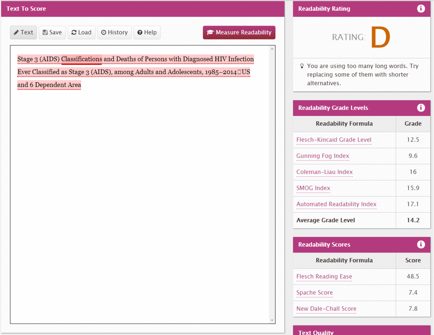Open the Flesch-Kincaid Grade Level link
The image size is (434, 335).
(x=334, y=140)
